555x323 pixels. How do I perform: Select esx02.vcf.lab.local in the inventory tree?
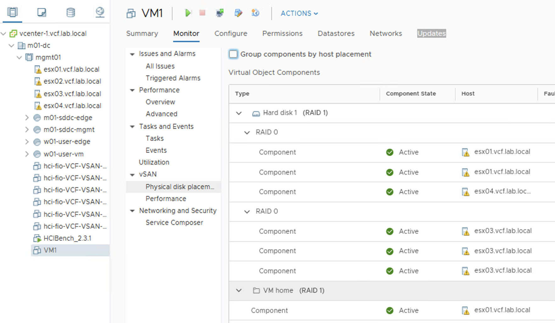point(72,81)
